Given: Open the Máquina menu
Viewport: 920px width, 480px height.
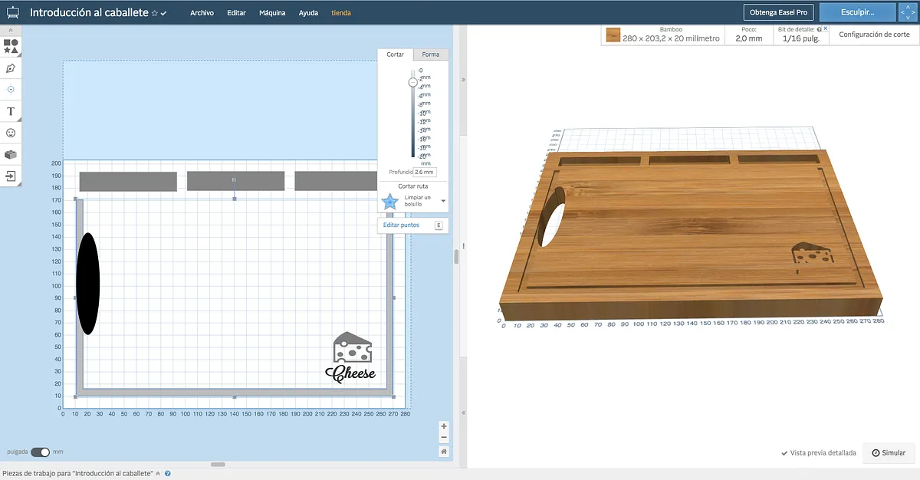Looking at the screenshot, I should pyautogui.click(x=272, y=13).
